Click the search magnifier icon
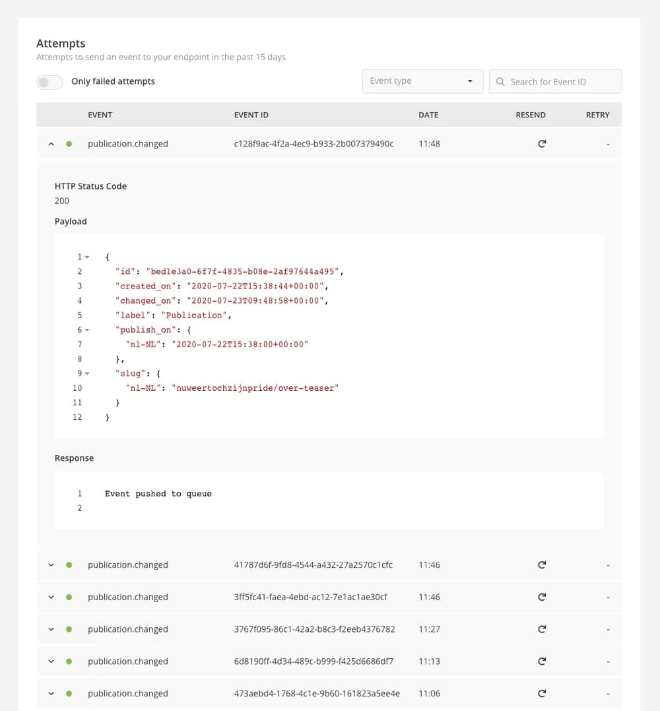 [500, 82]
